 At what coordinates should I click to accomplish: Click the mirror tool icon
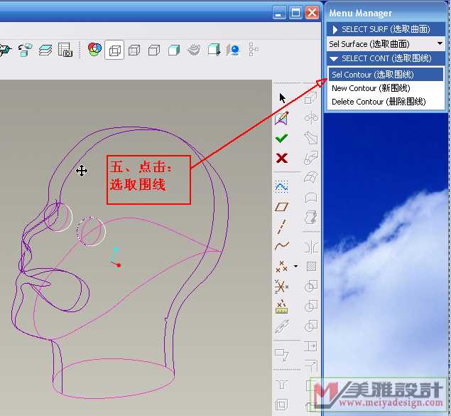point(311,247)
